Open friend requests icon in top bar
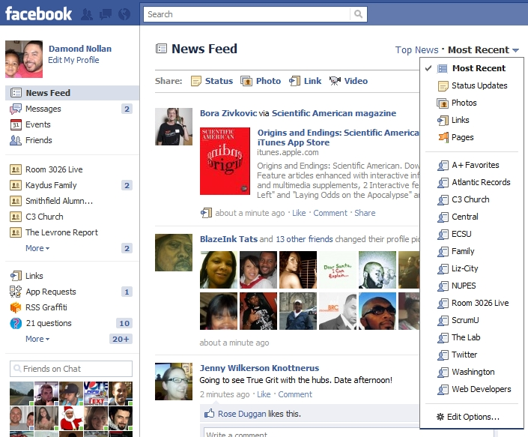This screenshot has width=528, height=437. (x=87, y=14)
